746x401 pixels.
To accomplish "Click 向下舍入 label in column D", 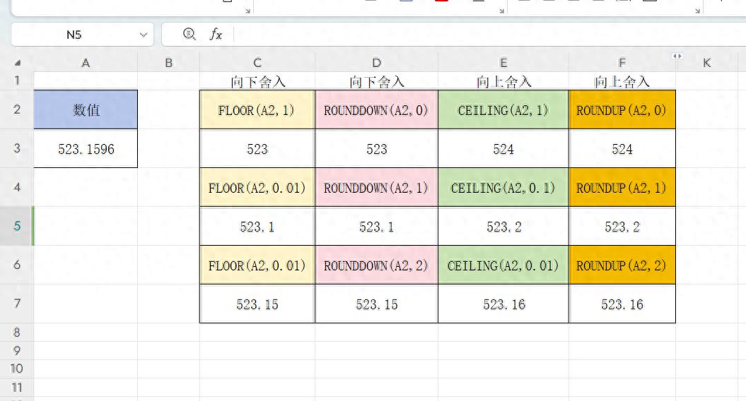I will pyautogui.click(x=376, y=82).
